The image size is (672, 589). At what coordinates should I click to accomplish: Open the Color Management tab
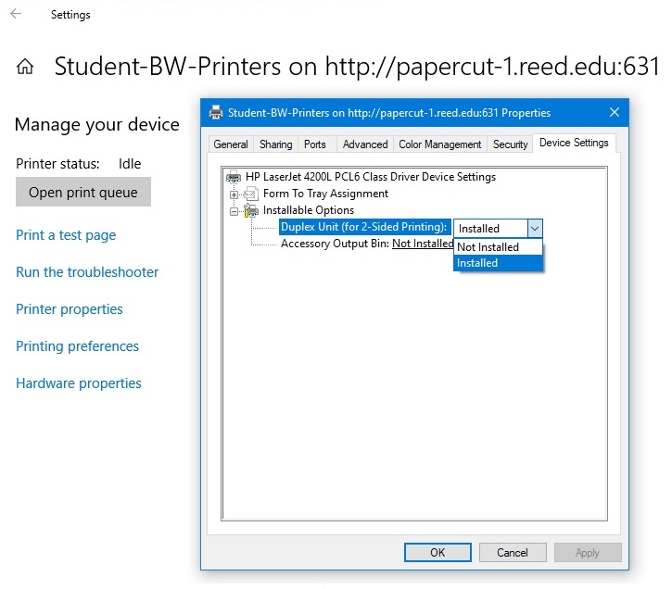pos(439,144)
